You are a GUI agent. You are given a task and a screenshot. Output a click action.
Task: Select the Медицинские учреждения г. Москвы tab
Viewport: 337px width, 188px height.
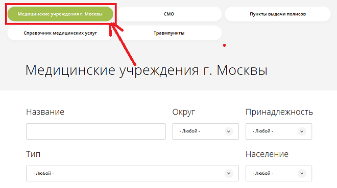[x=60, y=14]
